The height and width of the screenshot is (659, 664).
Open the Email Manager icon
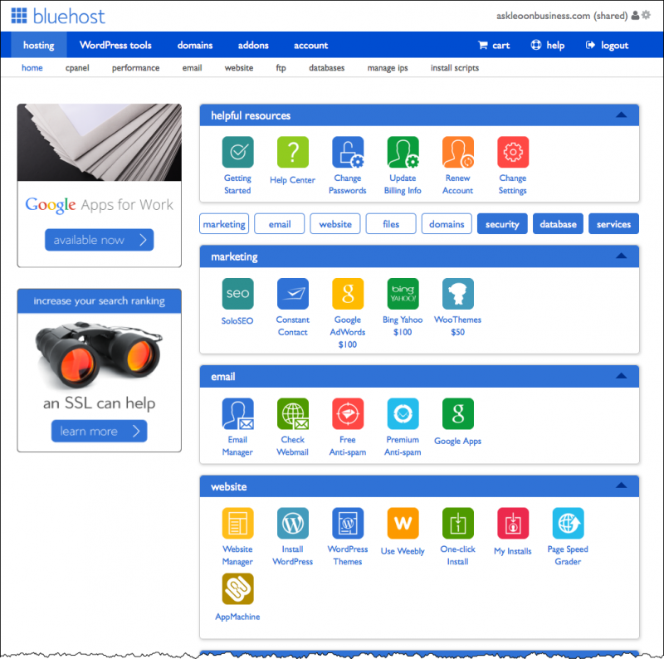coord(237,413)
